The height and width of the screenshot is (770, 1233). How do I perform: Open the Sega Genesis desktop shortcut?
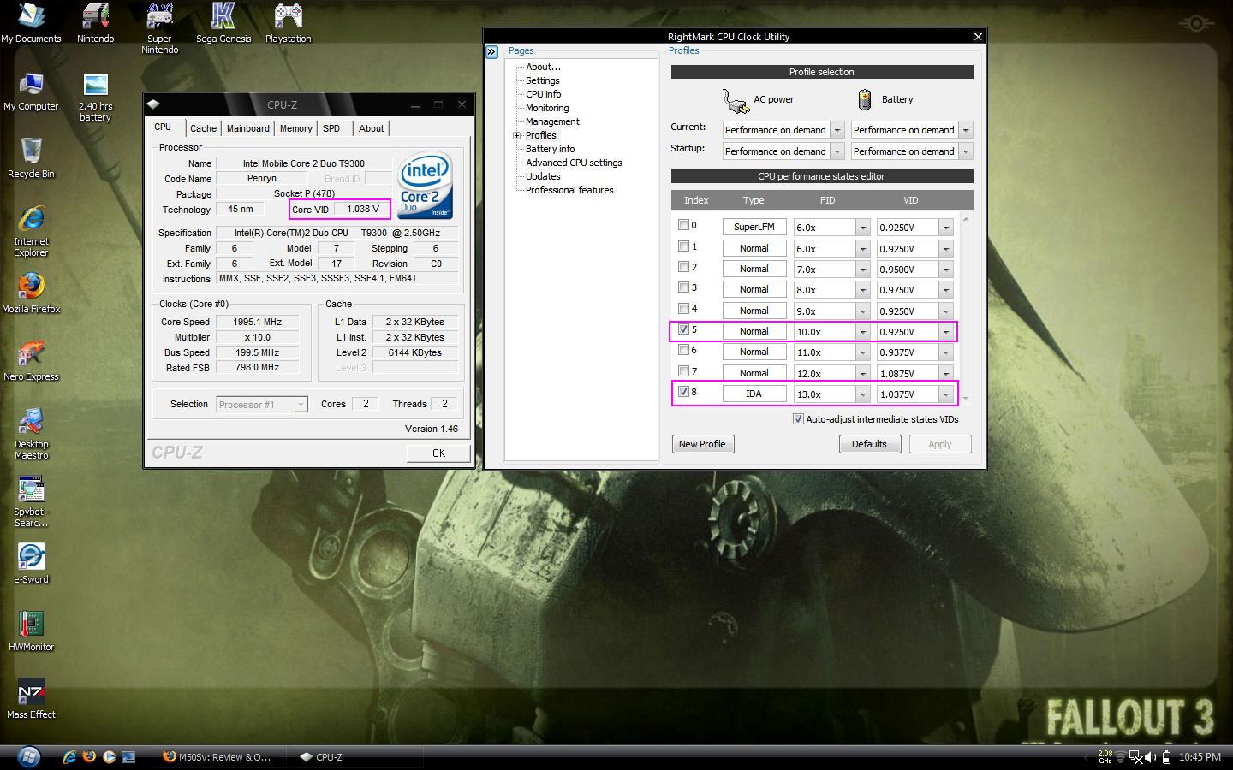click(x=223, y=23)
